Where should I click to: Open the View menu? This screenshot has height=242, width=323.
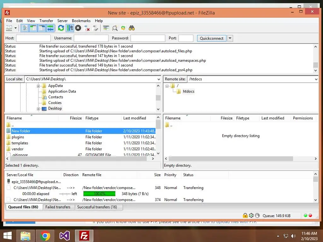pyautogui.click(x=31, y=21)
